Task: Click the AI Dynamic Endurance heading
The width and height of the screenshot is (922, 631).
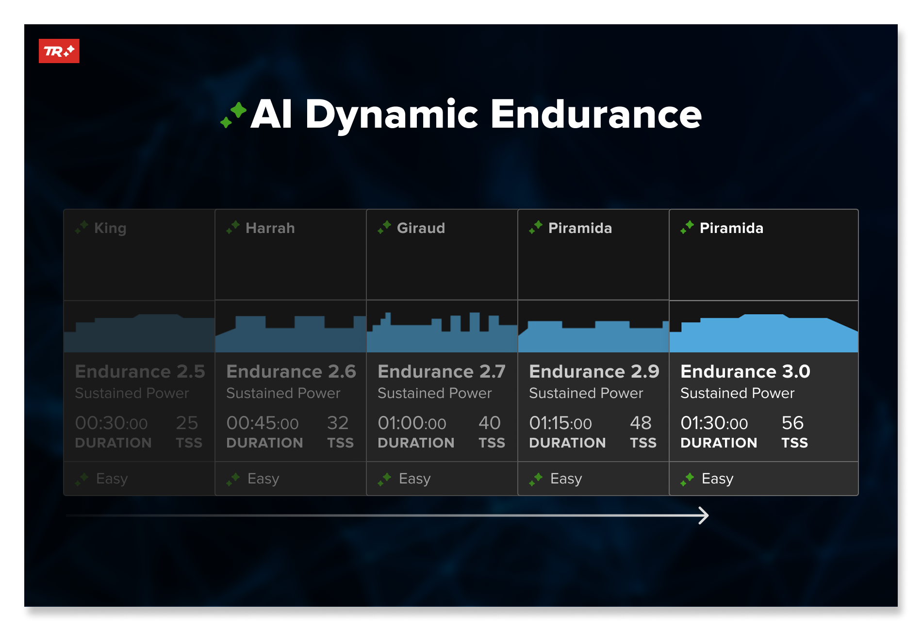Action: 476,115
